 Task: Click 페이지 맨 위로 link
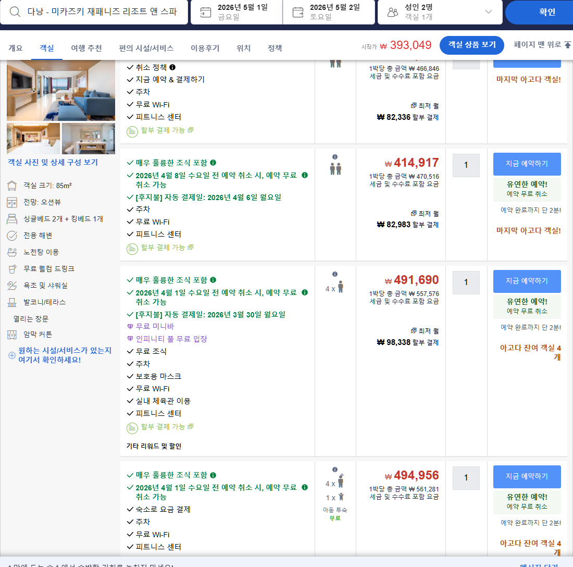[537, 45]
